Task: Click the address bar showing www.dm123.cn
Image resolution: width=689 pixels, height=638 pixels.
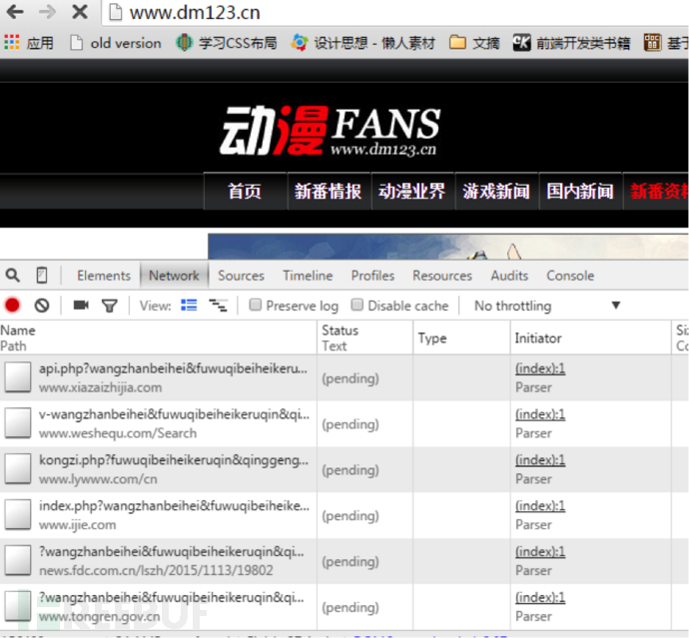Action: pyautogui.click(x=395, y=12)
